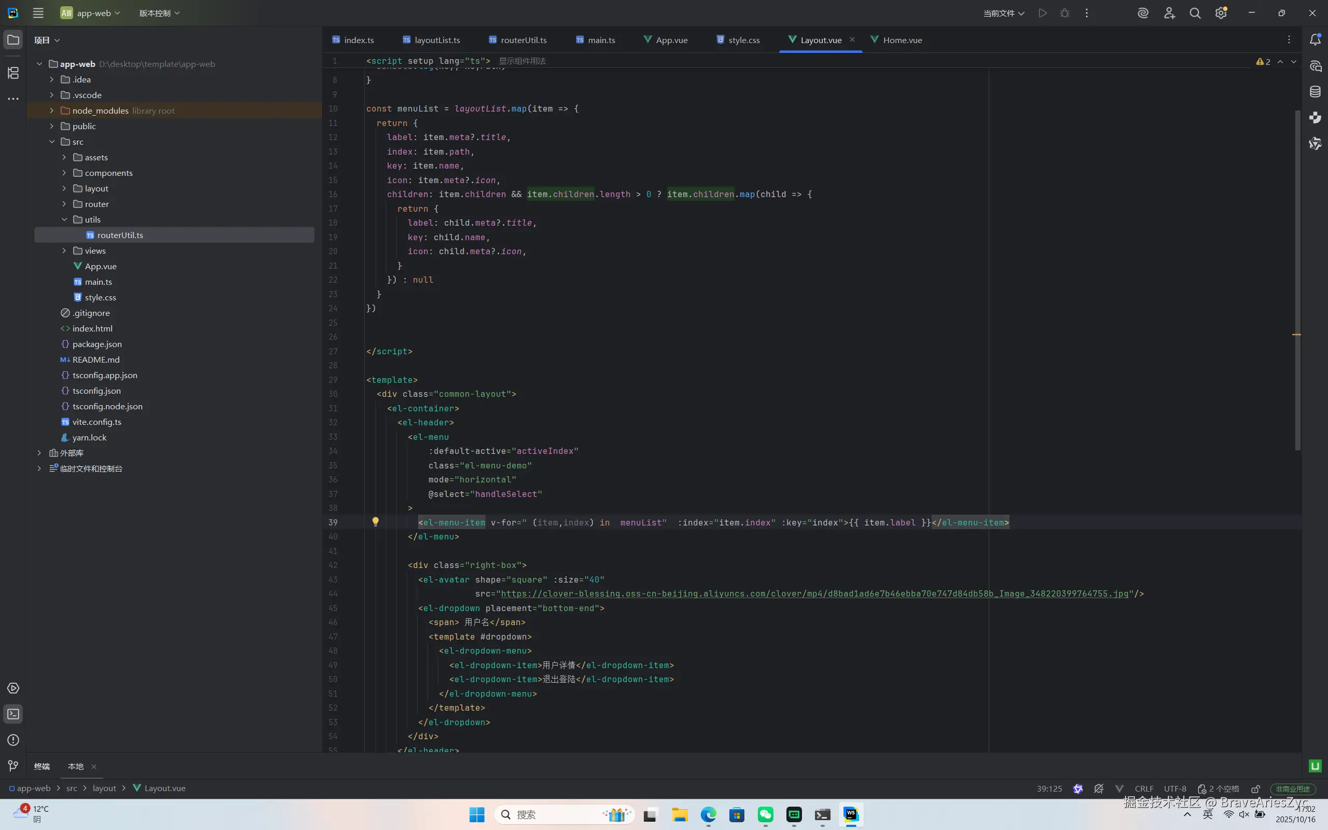The width and height of the screenshot is (1328, 830).
Task: Toggle the Project tool window
Action: pos(13,39)
